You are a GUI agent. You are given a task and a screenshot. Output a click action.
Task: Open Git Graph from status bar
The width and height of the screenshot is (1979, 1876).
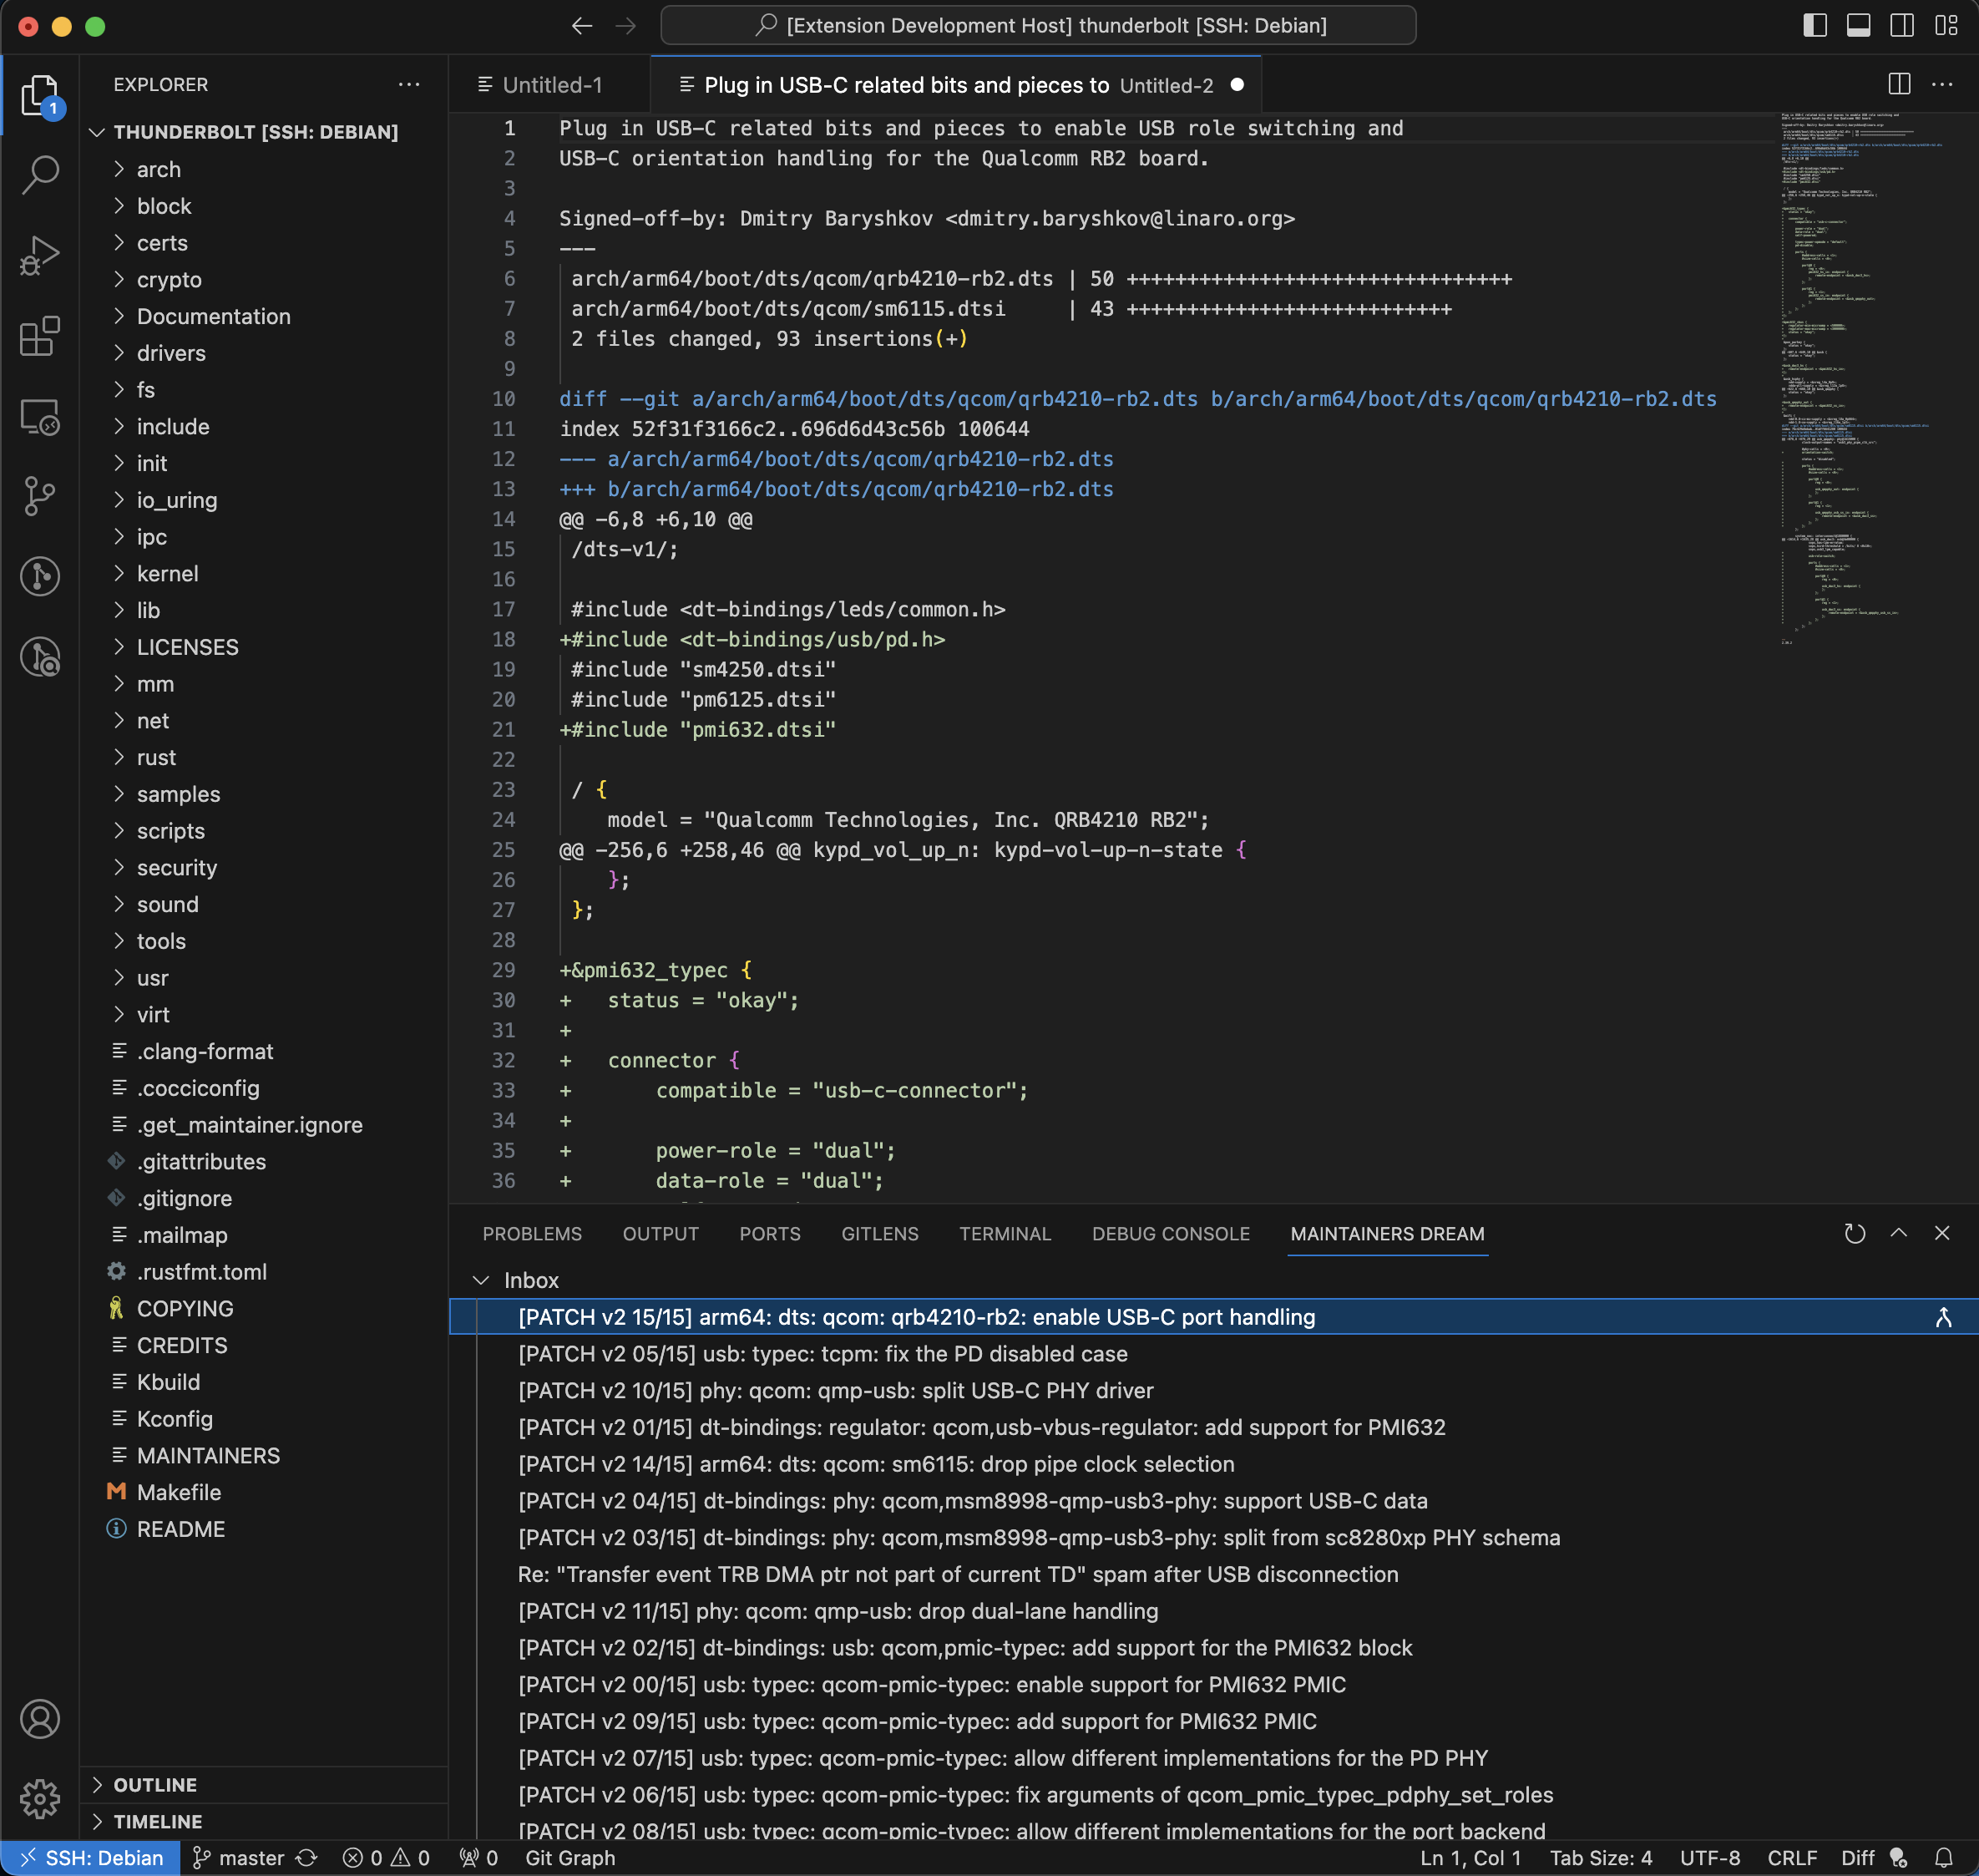(569, 1858)
